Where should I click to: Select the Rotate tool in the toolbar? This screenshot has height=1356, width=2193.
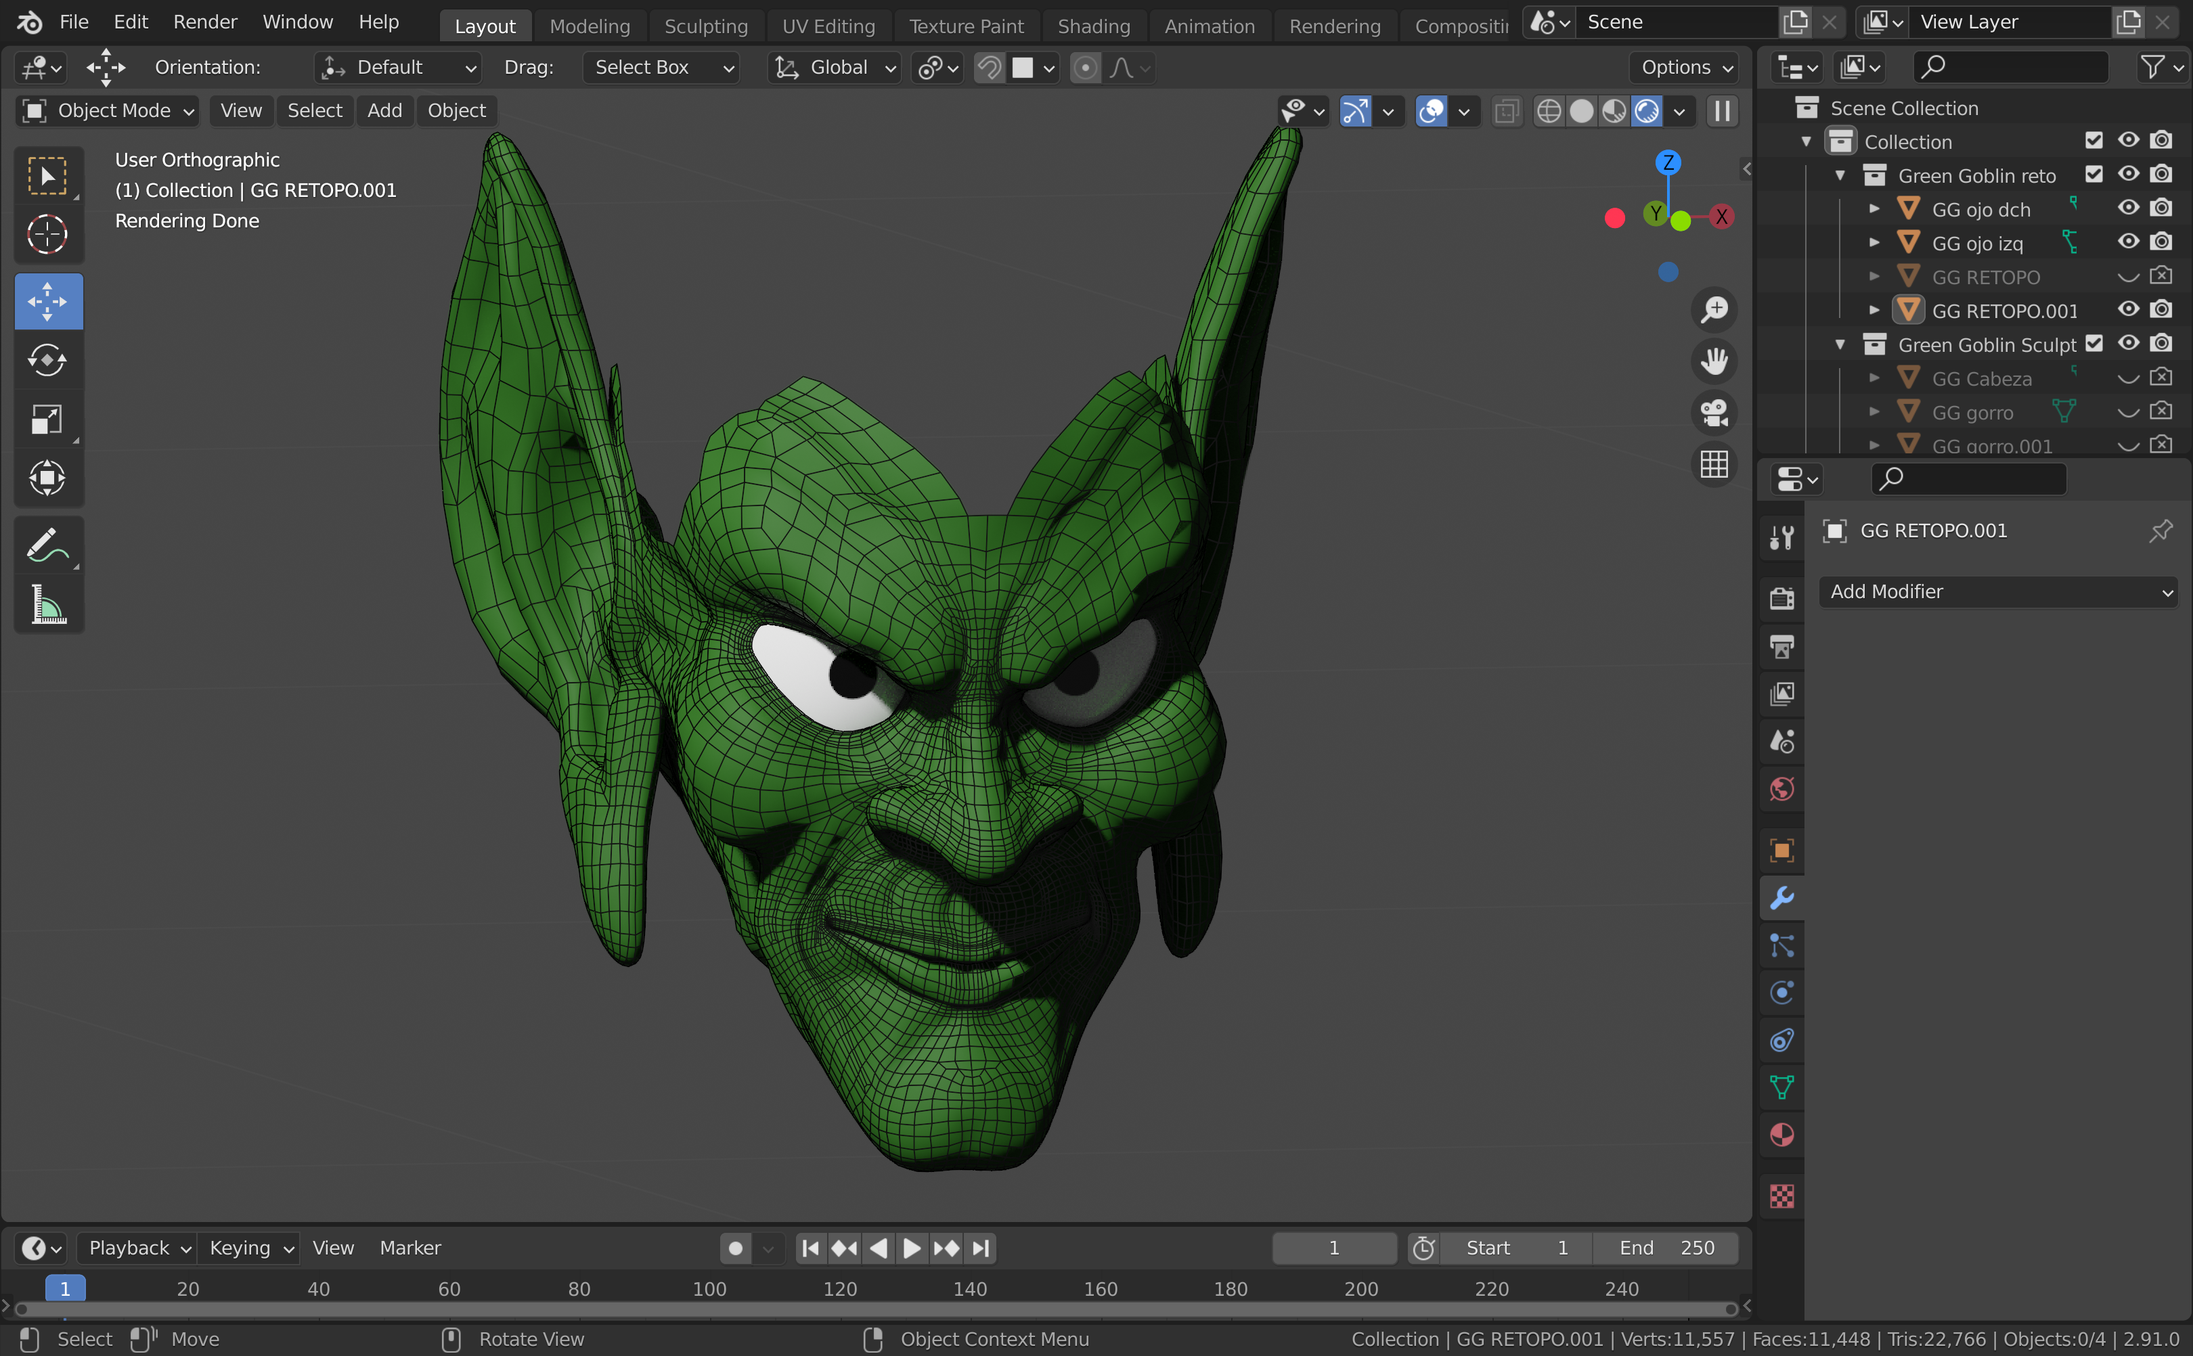pyautogui.click(x=47, y=361)
